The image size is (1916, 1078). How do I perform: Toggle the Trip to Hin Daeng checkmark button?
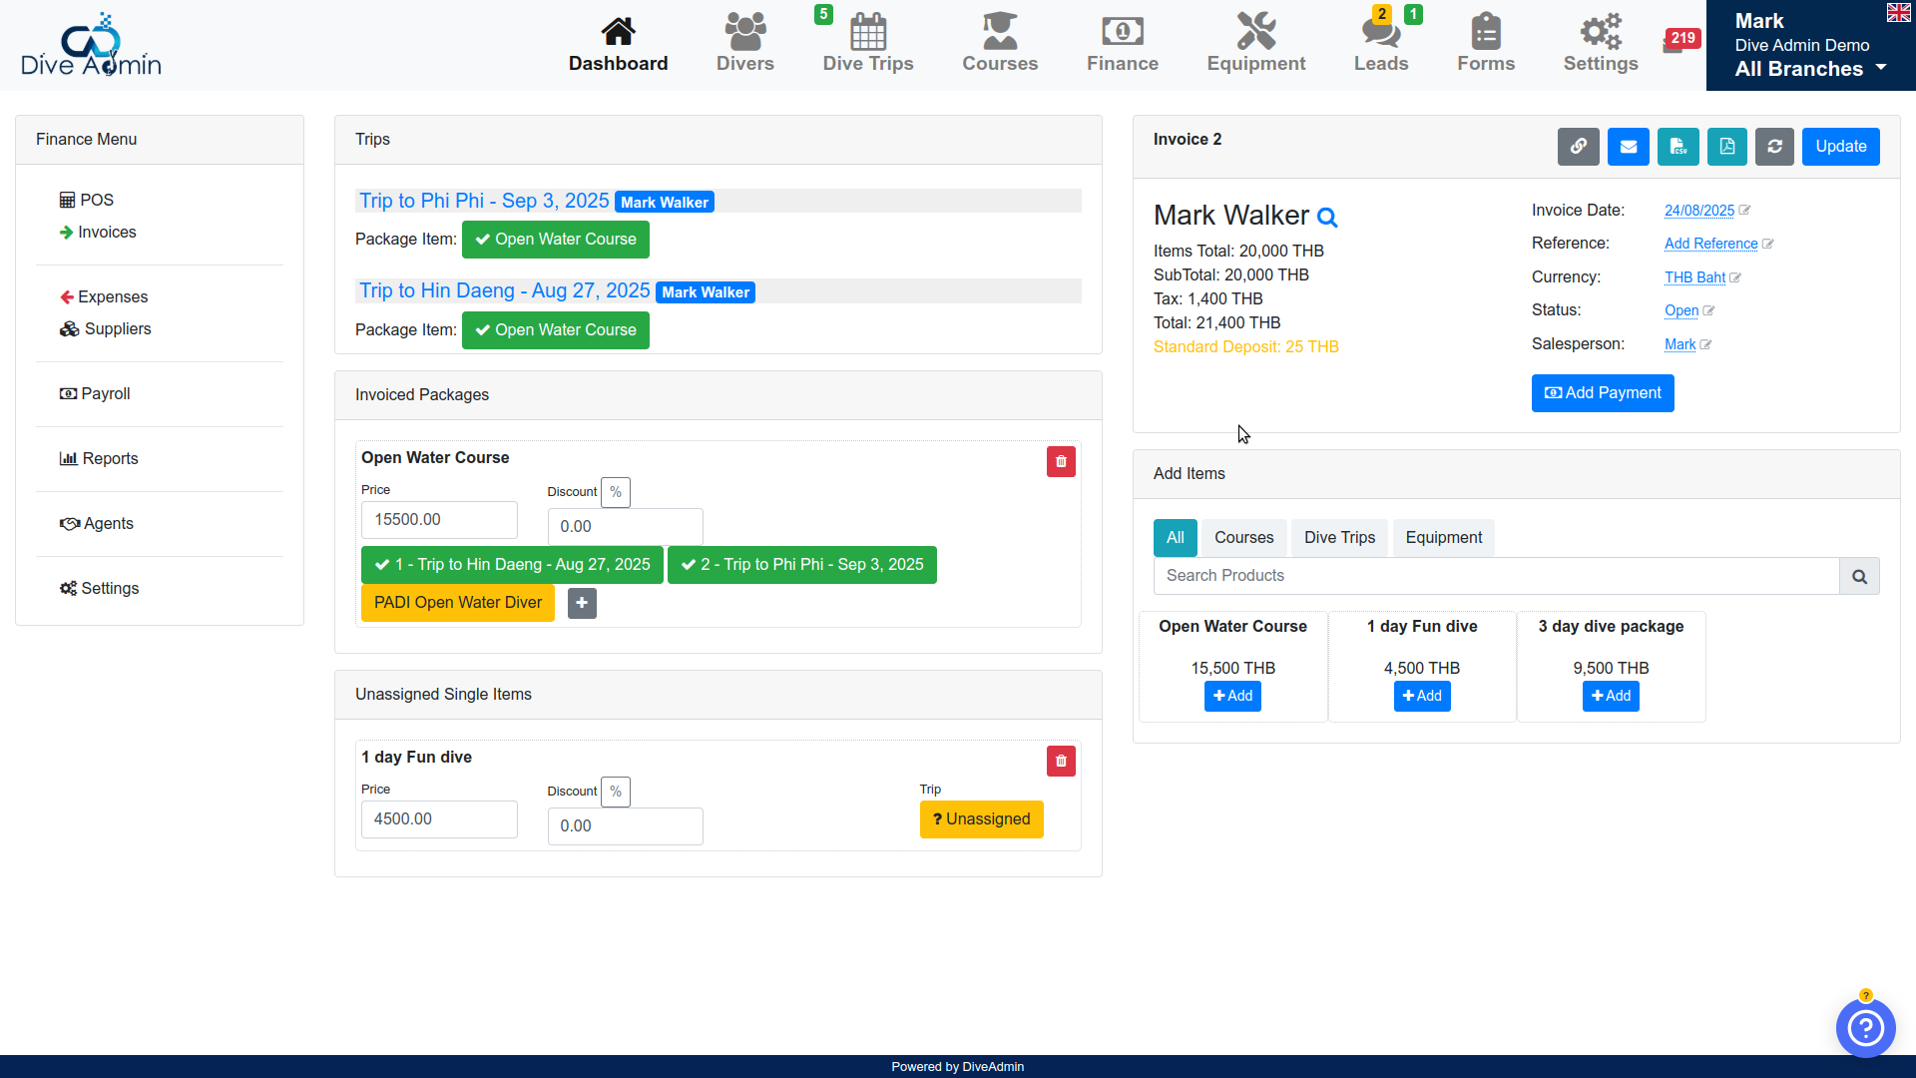point(512,565)
